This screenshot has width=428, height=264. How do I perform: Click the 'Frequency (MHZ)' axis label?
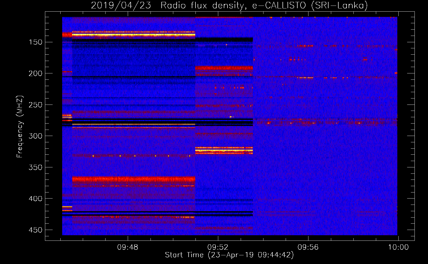click(20, 126)
